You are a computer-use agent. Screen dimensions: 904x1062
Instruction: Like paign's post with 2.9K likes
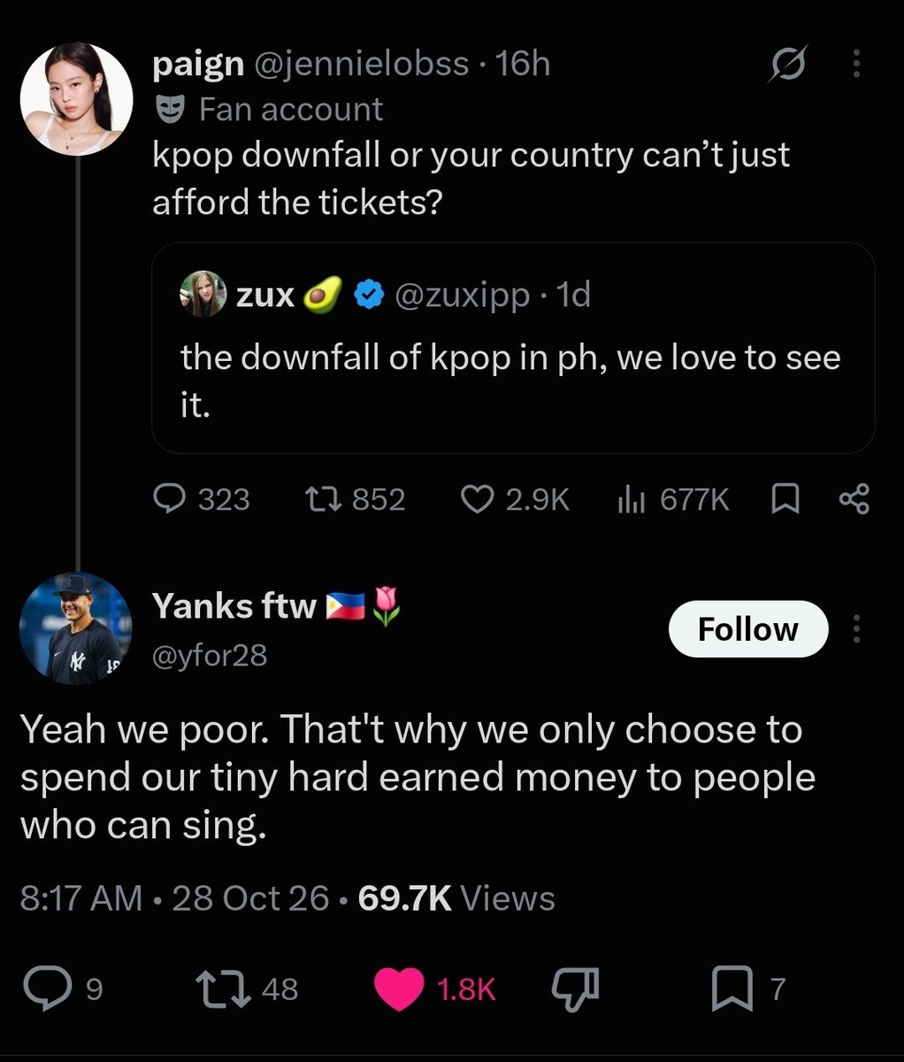click(516, 500)
